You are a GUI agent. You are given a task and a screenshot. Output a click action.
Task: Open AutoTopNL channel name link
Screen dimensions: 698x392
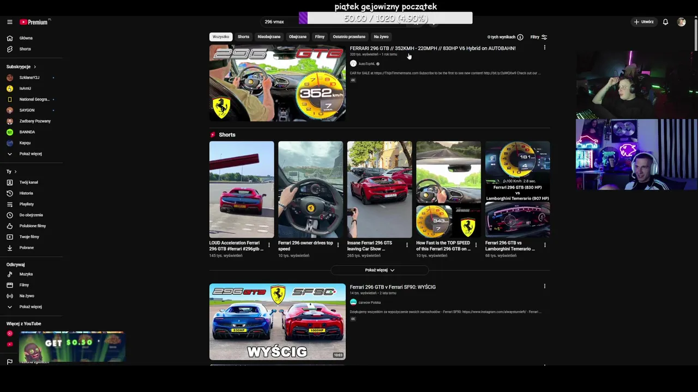click(x=366, y=64)
